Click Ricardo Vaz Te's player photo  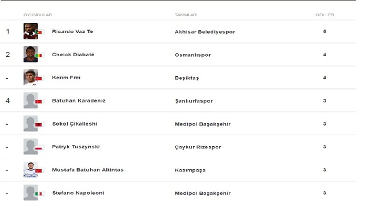pos(30,31)
